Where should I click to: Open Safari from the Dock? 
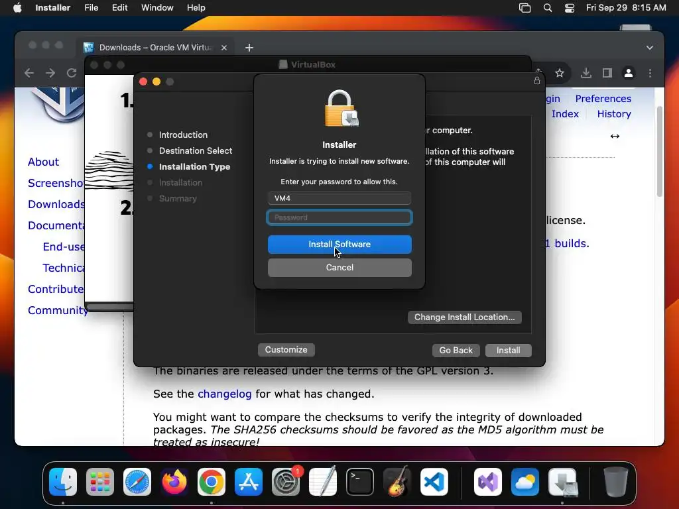pyautogui.click(x=137, y=482)
